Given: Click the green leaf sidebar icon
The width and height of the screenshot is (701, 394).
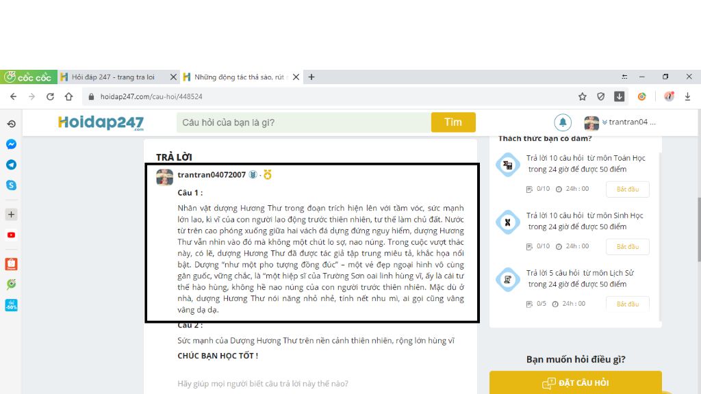Looking at the screenshot, I should (x=11, y=285).
